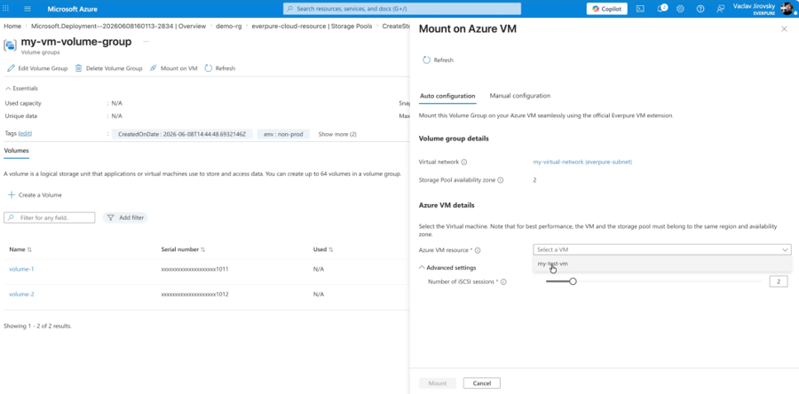Open the help question mark icon
799x394 pixels.
tap(700, 9)
